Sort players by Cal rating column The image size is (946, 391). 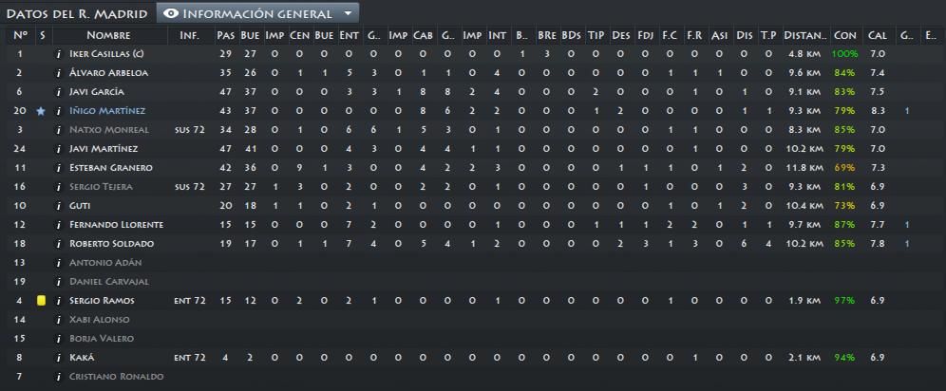pyautogui.click(x=878, y=35)
